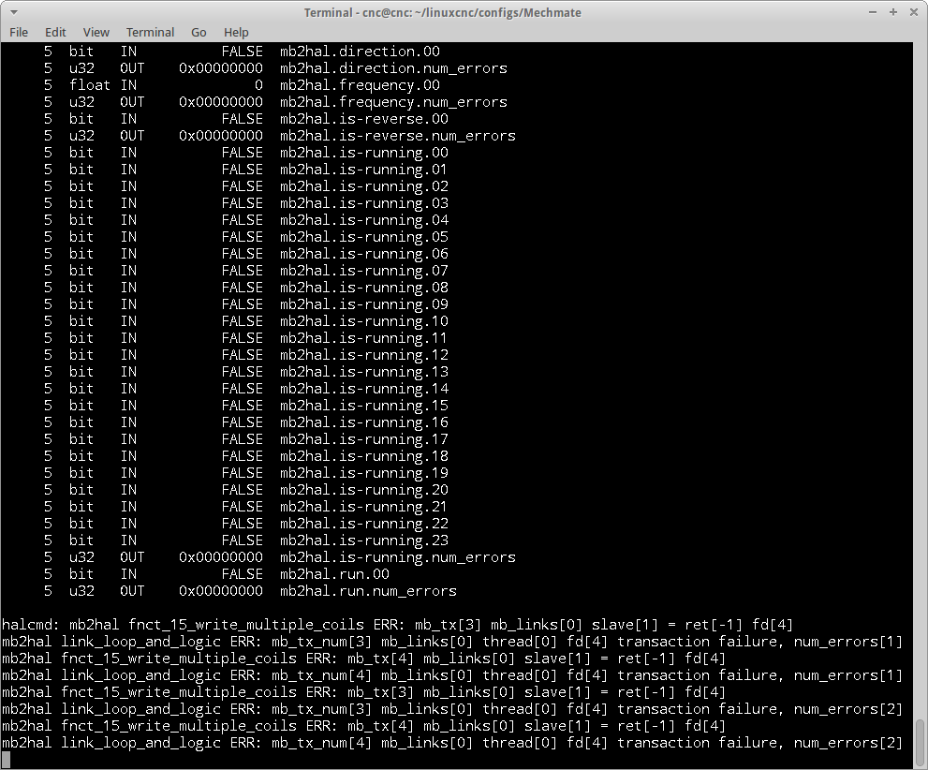Screen dimensions: 928x770
Task: Click mb2hal.direction.num_errors text
Action: click(393, 68)
